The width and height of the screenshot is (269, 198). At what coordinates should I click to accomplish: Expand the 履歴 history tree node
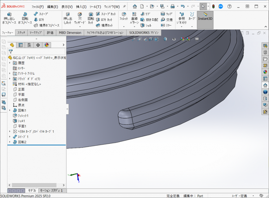[10, 63]
